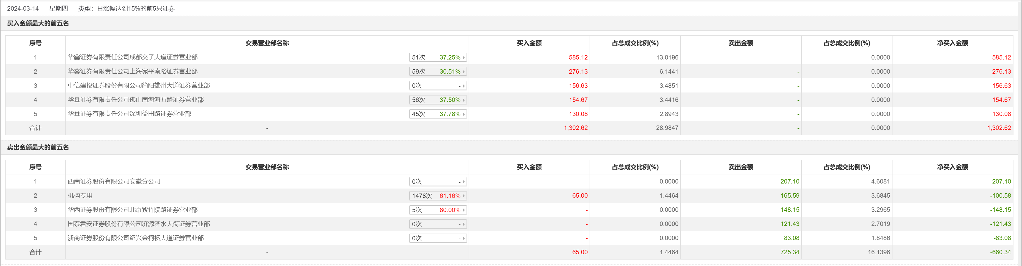Click 买入金额 header in the top buyers table
The height and width of the screenshot is (266, 1022).
click(x=529, y=43)
